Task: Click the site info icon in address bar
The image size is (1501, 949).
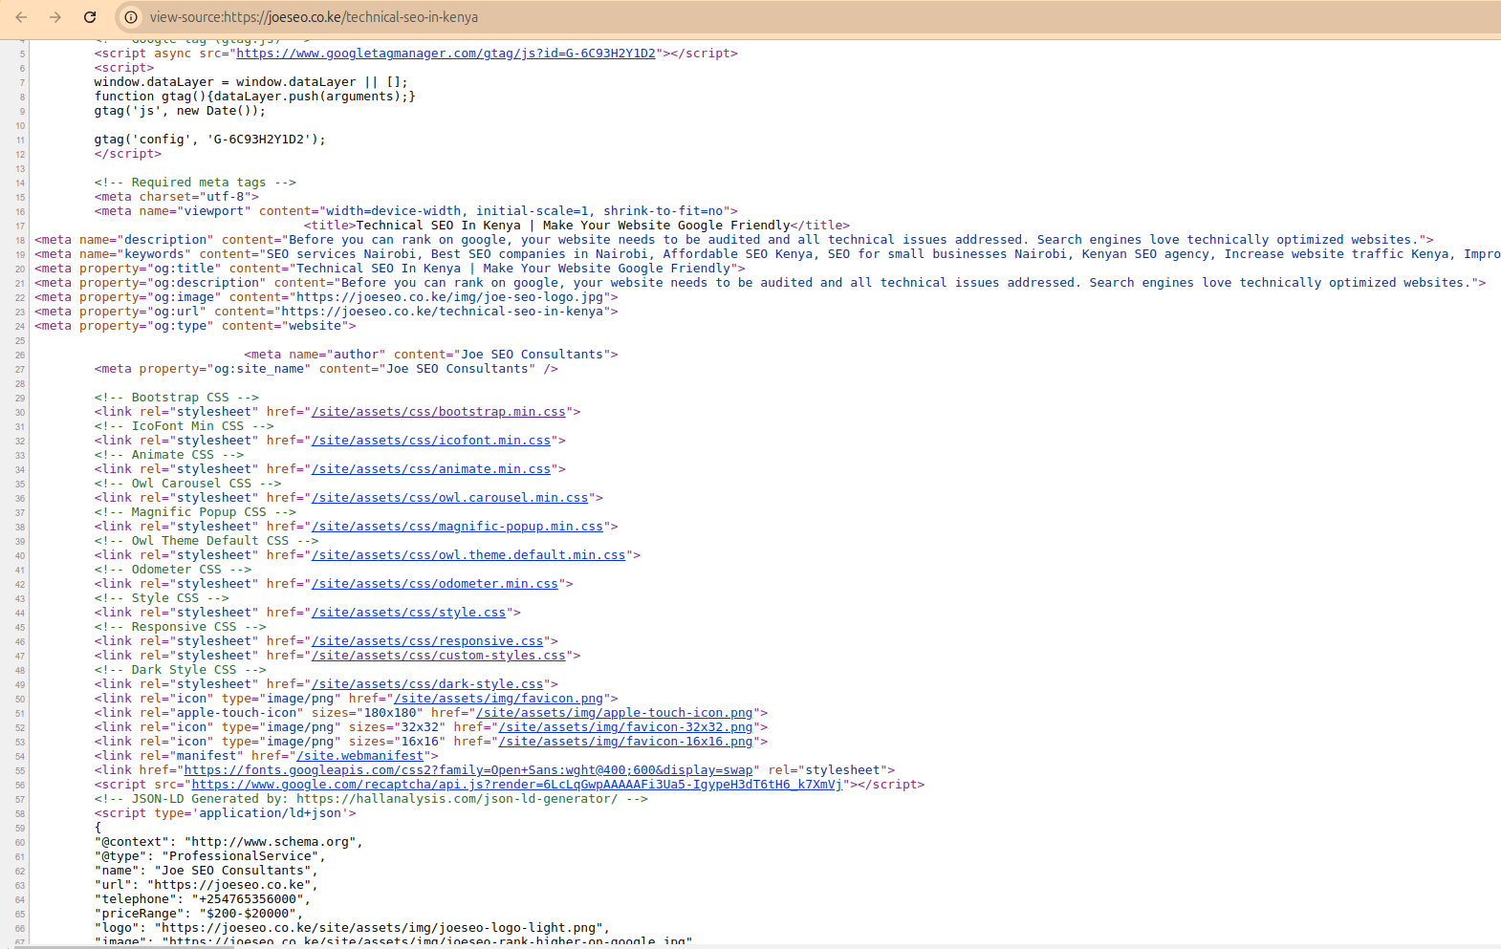Action: click(x=131, y=17)
